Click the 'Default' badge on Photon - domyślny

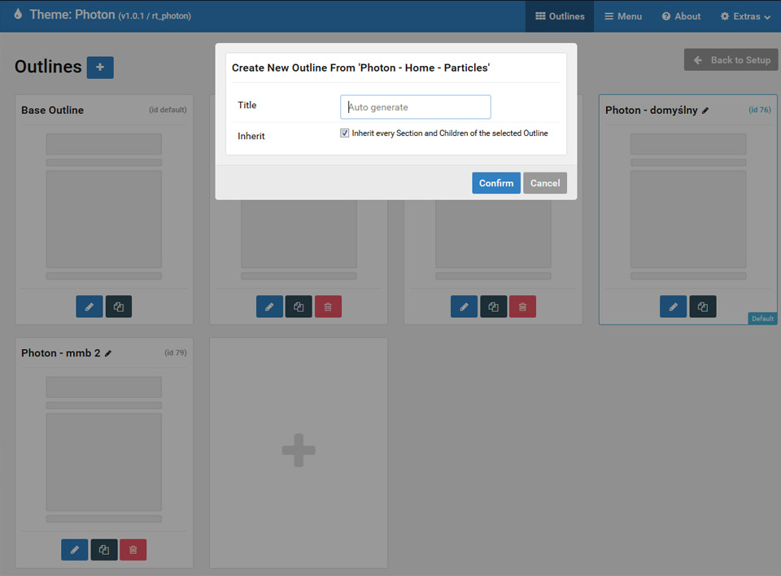coord(762,318)
